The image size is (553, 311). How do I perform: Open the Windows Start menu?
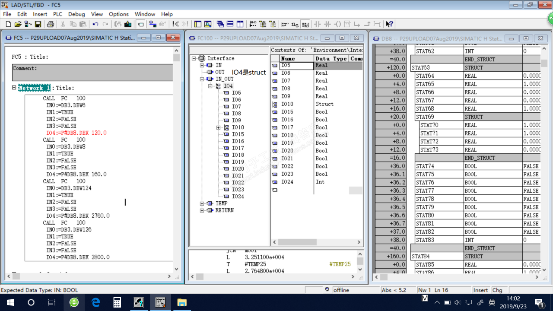pos(10,302)
